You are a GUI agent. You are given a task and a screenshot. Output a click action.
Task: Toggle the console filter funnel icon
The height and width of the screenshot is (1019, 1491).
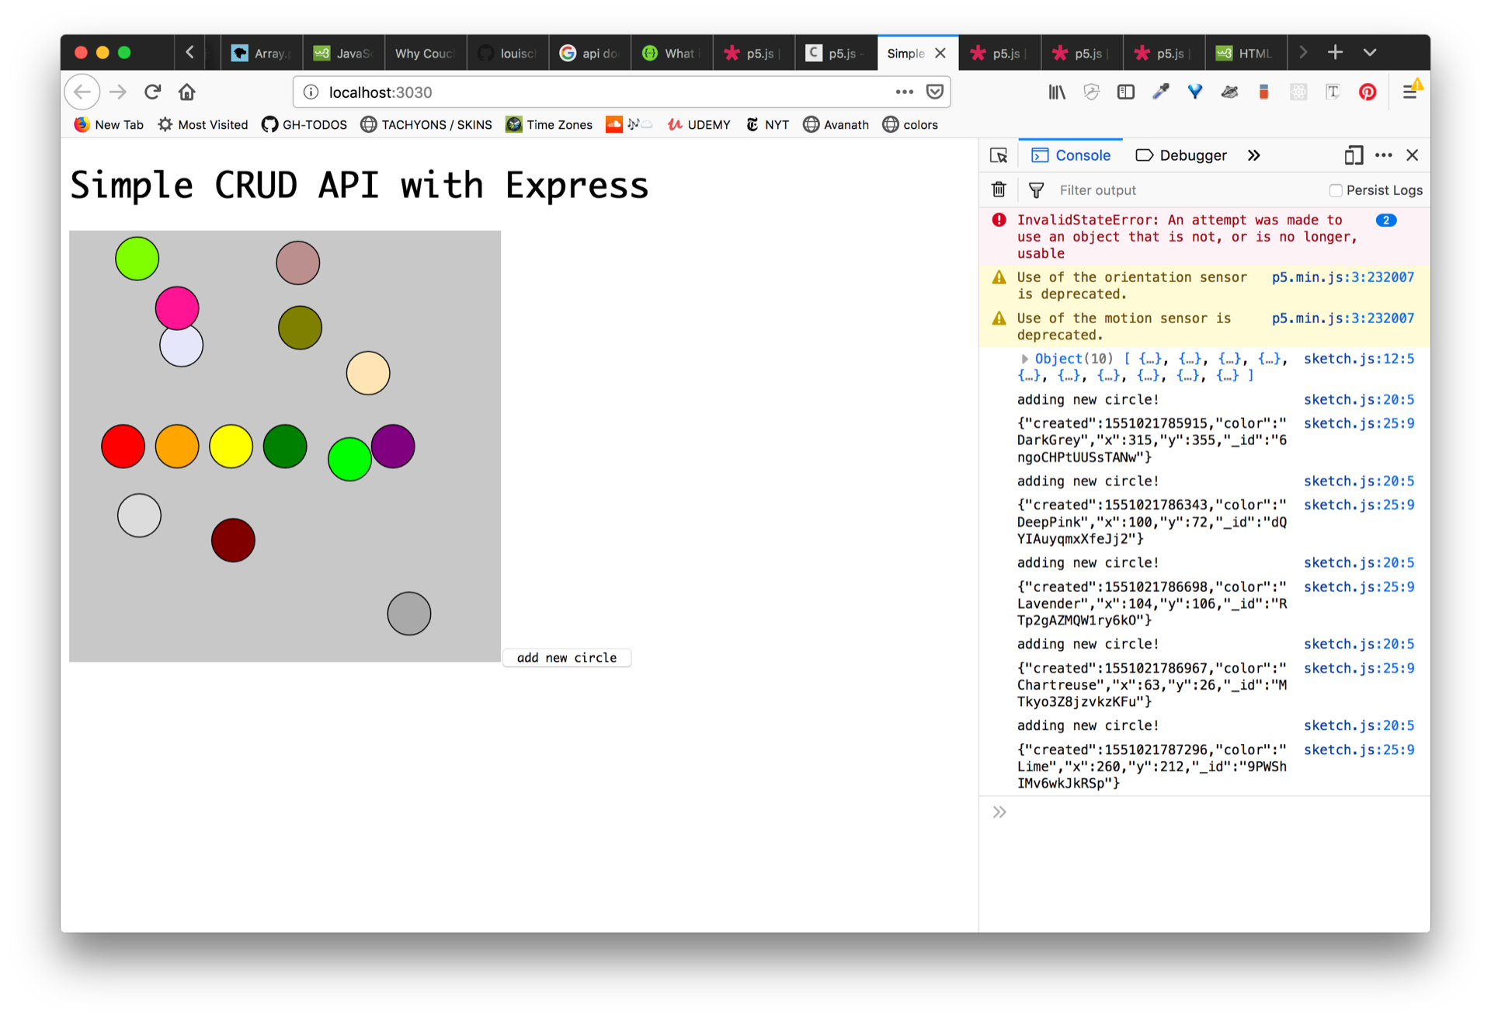click(1036, 190)
